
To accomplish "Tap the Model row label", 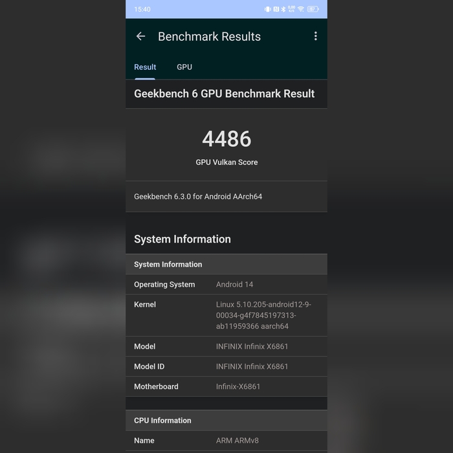I will point(144,346).
